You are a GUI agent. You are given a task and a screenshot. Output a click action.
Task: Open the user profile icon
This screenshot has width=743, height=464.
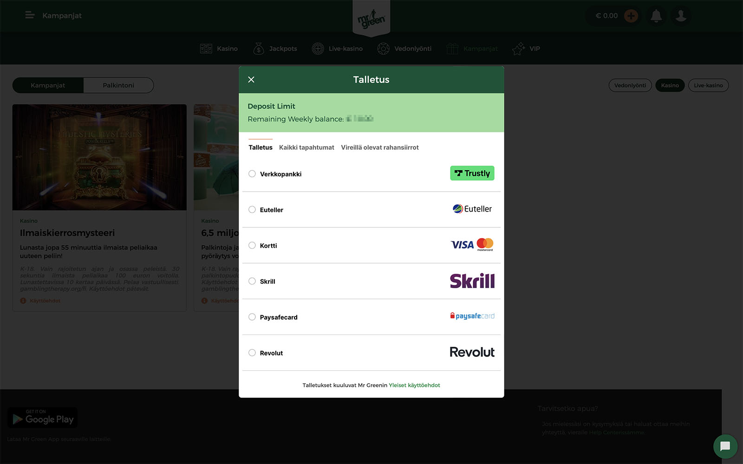(x=681, y=16)
